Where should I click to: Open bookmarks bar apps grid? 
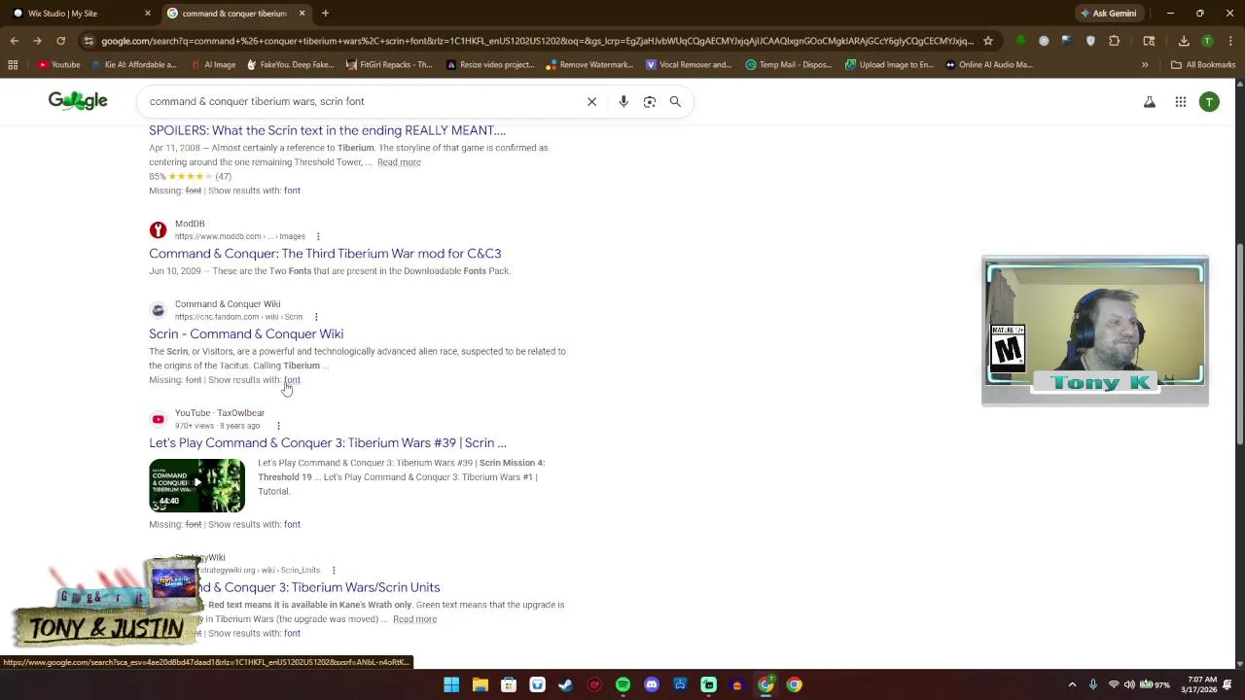pyautogui.click(x=13, y=65)
